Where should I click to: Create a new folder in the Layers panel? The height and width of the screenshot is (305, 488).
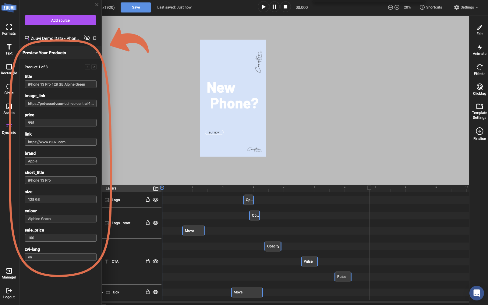(156, 188)
